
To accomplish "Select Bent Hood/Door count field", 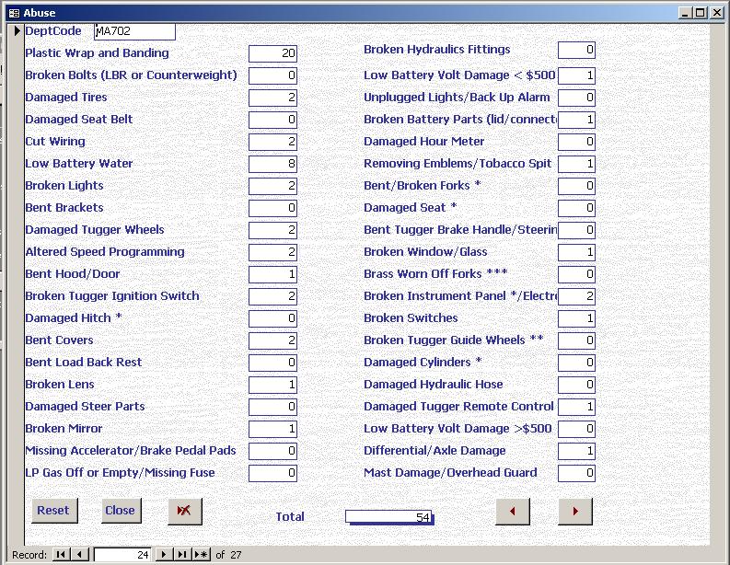I will (272, 274).
